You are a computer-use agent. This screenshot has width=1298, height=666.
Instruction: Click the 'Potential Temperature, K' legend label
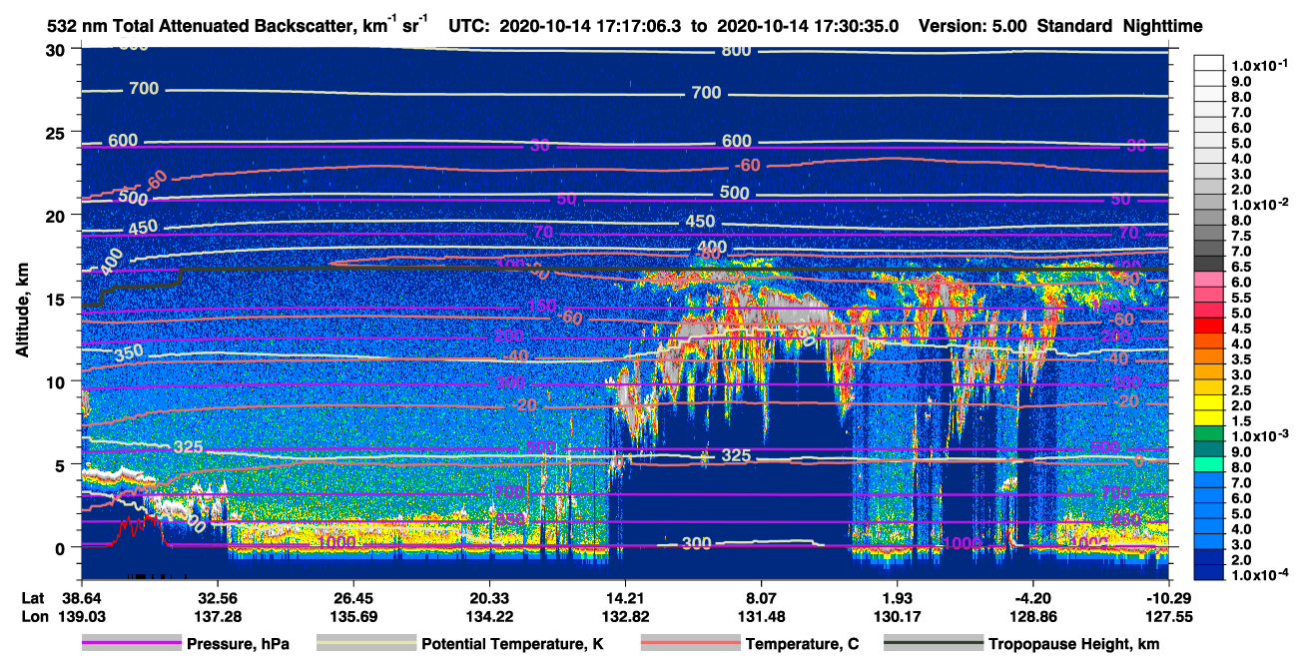pyautogui.click(x=512, y=645)
